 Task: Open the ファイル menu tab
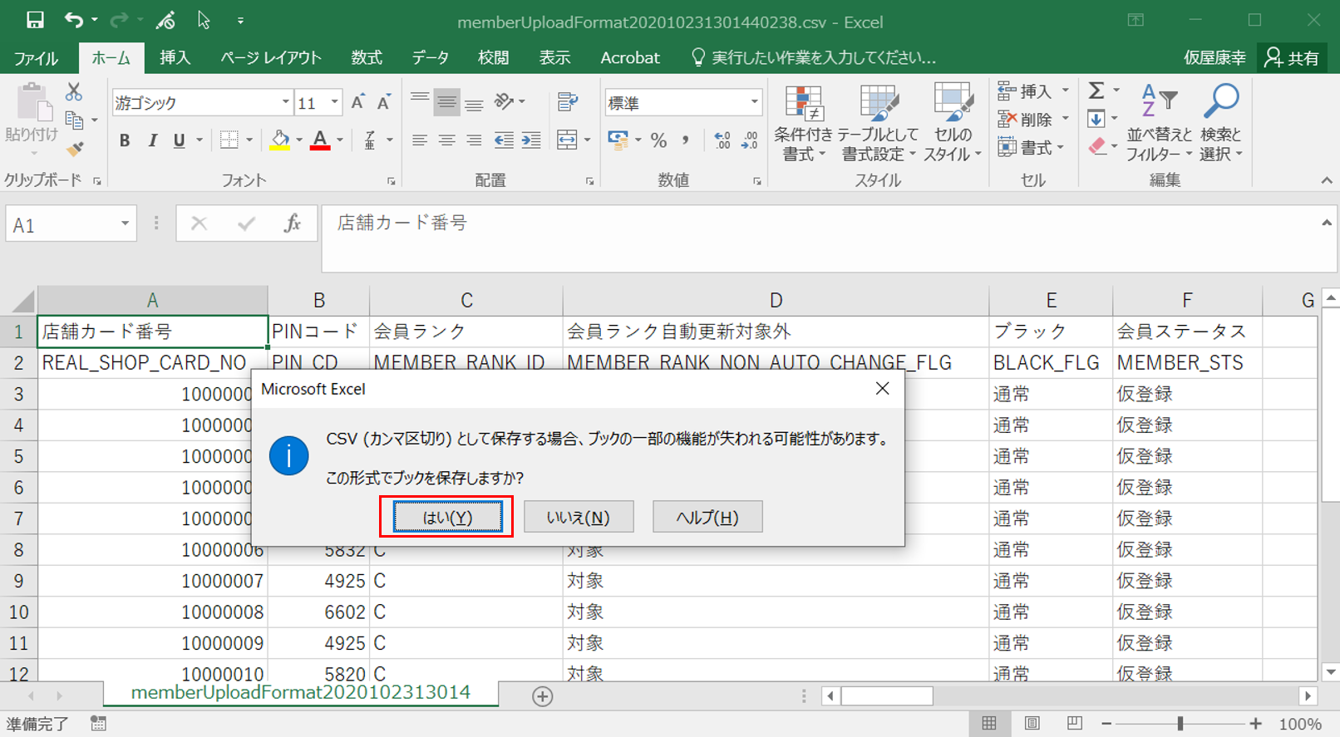click(x=36, y=57)
